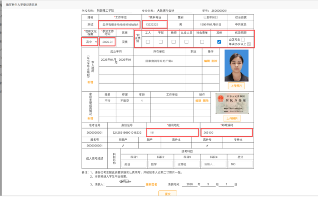Click 编辑 in the 本人简历 row

(207, 61)
